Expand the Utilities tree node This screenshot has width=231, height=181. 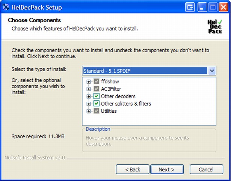(x=89, y=111)
